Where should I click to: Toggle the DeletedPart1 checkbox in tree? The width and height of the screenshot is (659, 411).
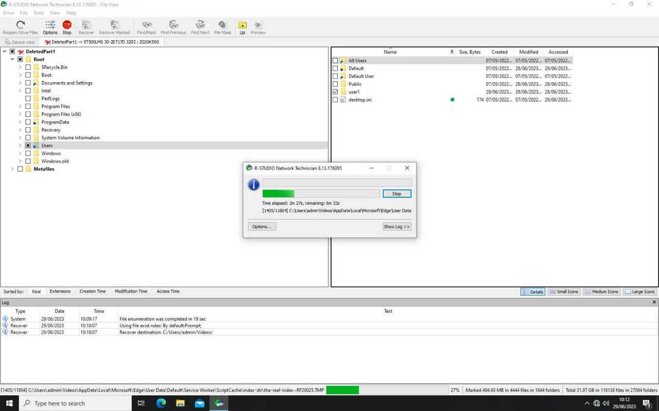coord(12,52)
